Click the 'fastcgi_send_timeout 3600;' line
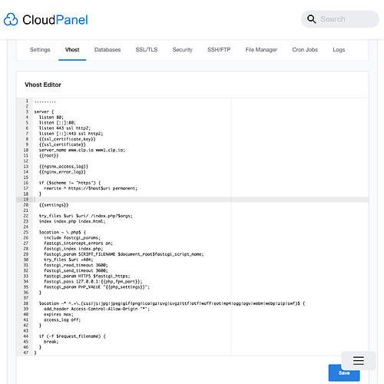Screen dimensions: 384x384 point(76,270)
